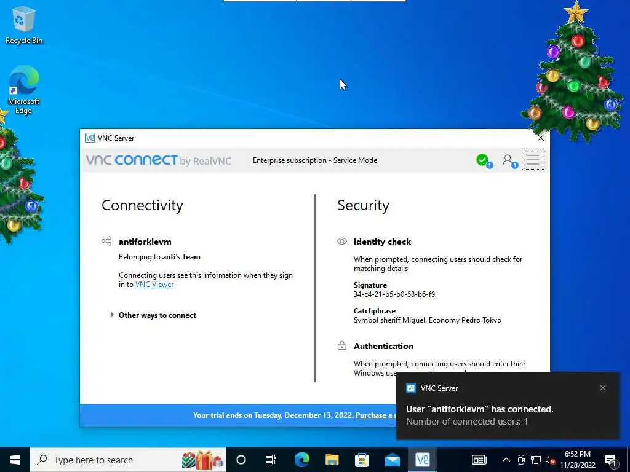Click the padlock icon next to Authentication
This screenshot has height=472, width=630.
(x=342, y=345)
